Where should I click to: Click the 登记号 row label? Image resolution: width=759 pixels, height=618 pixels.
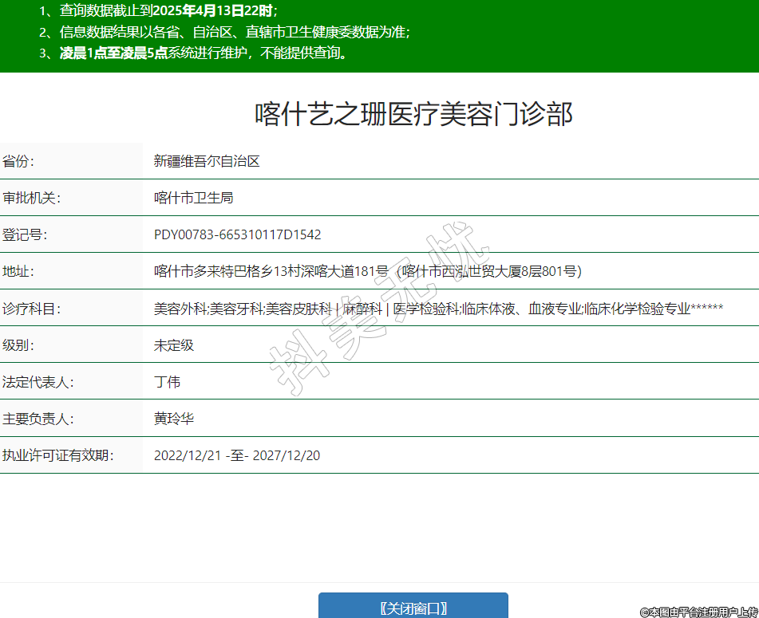click(x=25, y=234)
